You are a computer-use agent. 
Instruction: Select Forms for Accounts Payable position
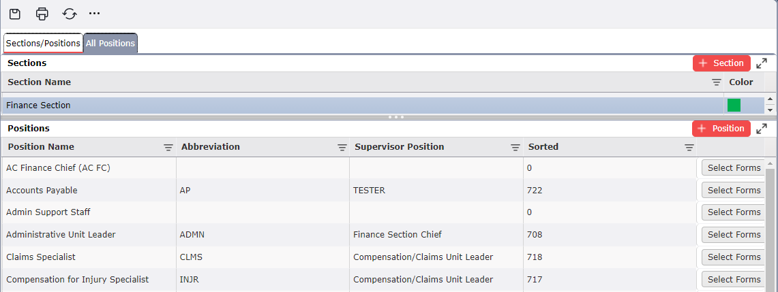(734, 191)
